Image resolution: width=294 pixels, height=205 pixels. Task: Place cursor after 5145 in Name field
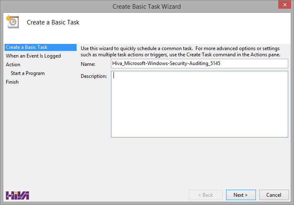pyautogui.click(x=221, y=63)
